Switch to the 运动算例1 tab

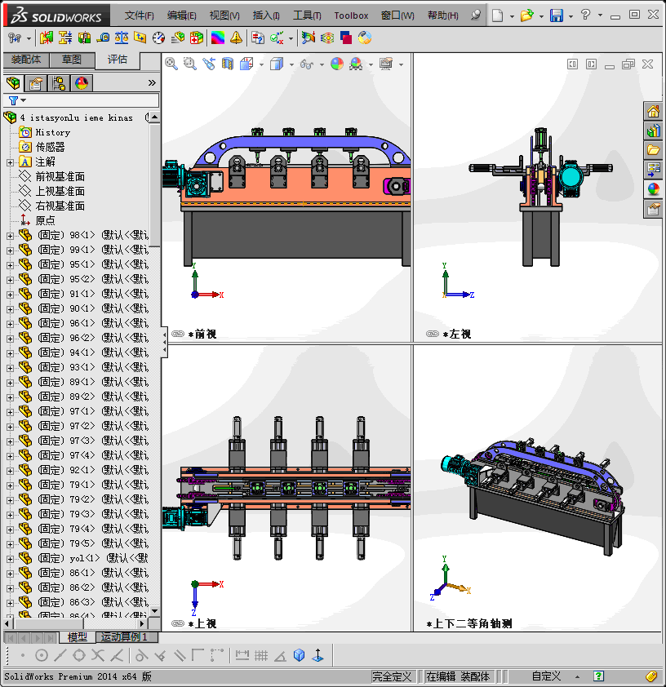point(124,637)
